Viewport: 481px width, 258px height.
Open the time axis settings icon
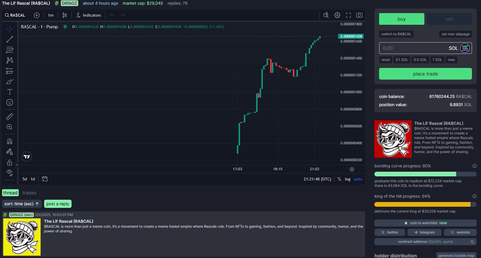pyautogui.click(x=352, y=170)
